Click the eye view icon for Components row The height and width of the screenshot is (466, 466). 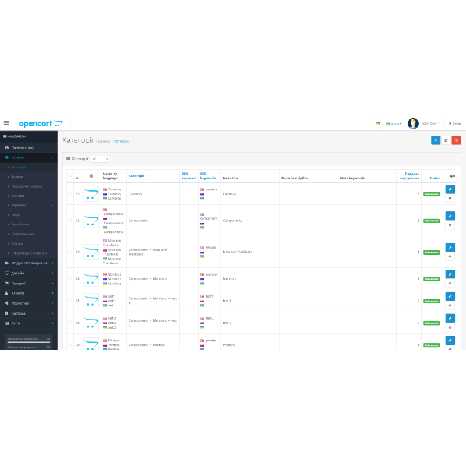(449, 225)
